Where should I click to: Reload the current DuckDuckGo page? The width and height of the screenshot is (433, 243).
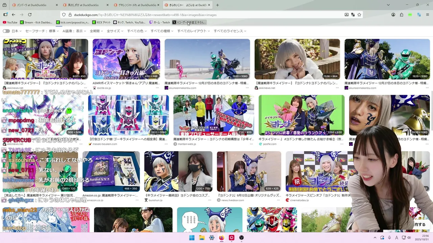coord(30,15)
